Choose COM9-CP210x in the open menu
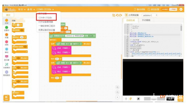187x104 pixels. coord(45,18)
